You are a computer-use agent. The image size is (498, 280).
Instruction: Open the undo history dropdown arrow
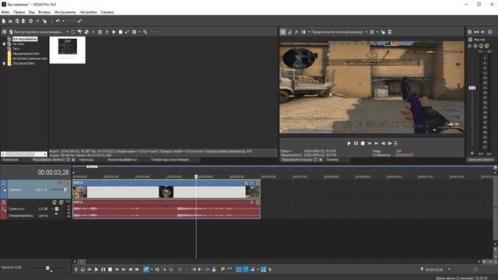click(63, 21)
